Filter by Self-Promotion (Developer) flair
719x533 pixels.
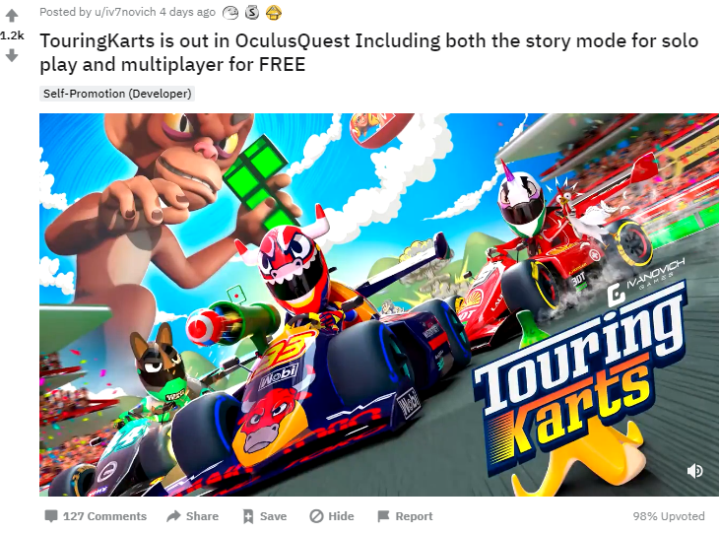(x=117, y=94)
